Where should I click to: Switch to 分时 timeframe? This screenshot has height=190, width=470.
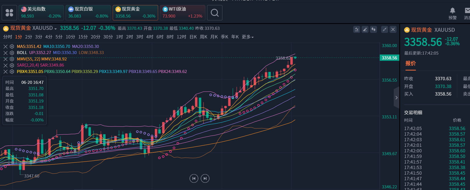(8, 37)
